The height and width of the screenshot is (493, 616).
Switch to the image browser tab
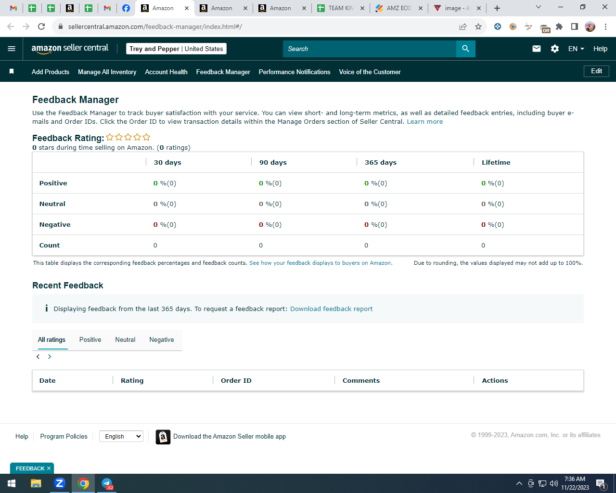[457, 8]
